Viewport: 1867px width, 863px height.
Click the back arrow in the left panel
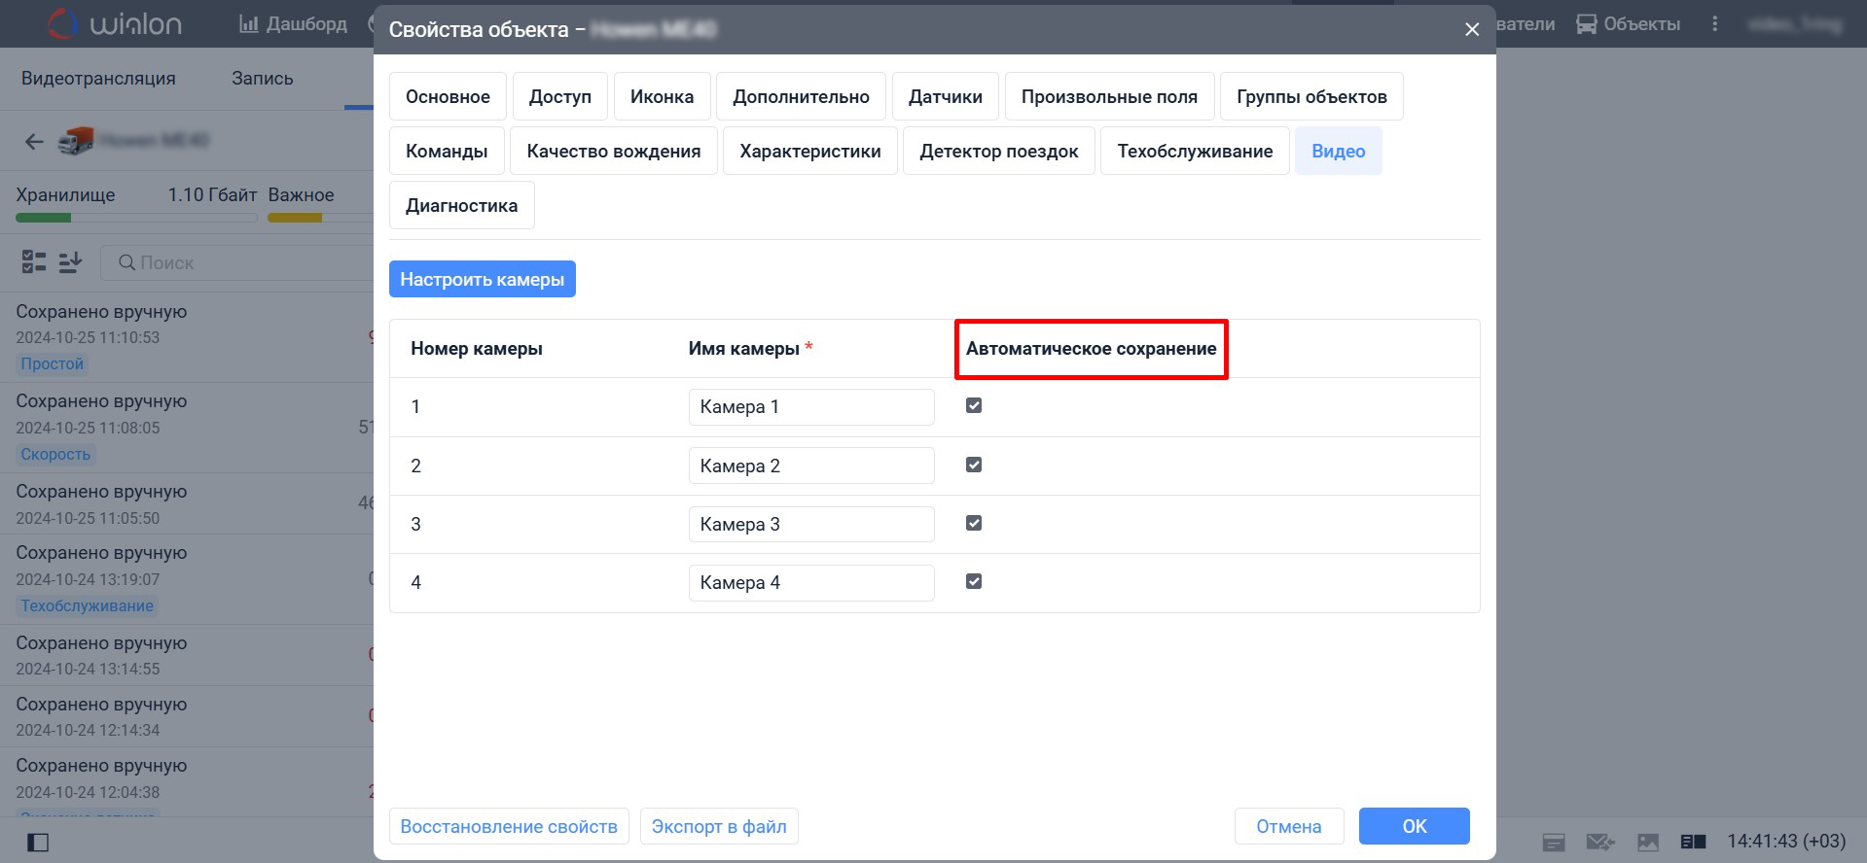(34, 142)
